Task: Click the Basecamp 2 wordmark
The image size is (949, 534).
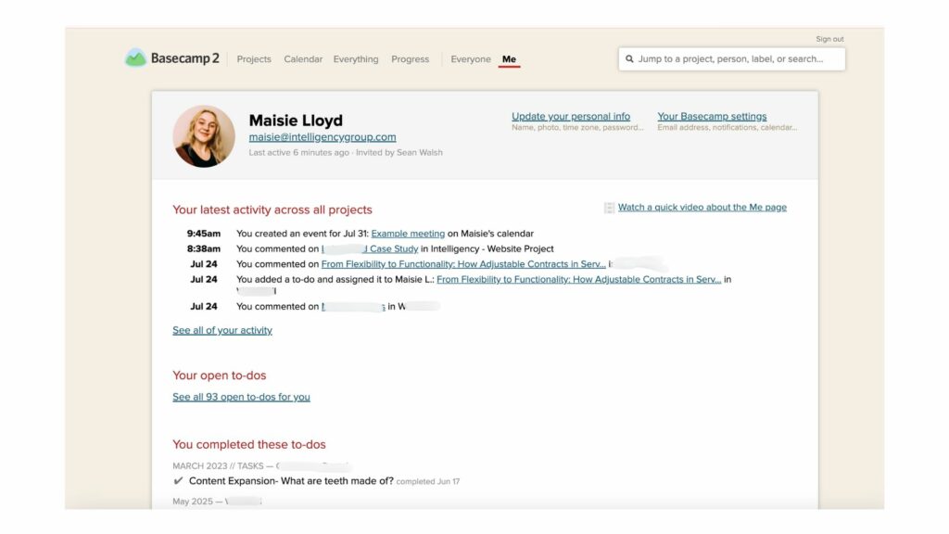Action: click(184, 58)
